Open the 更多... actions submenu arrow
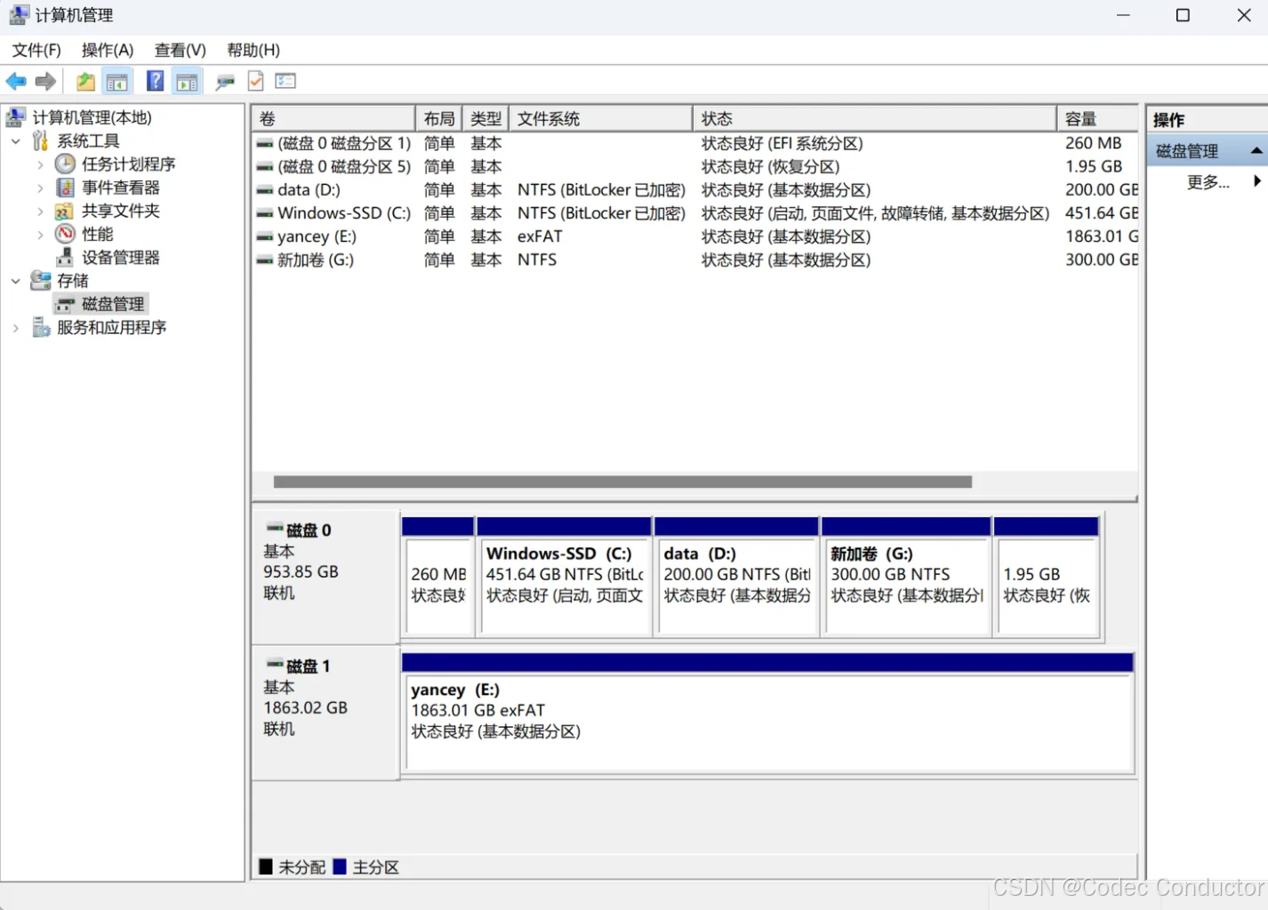This screenshot has height=910, width=1268. click(x=1257, y=181)
